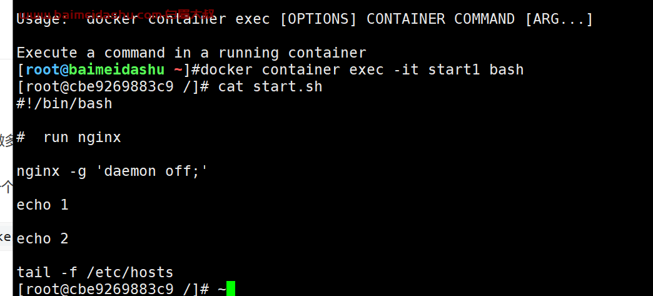Image resolution: width=653 pixels, height=296 pixels.
Task: Click the '[ARG...]' text in the usage line
Action: 559,19
